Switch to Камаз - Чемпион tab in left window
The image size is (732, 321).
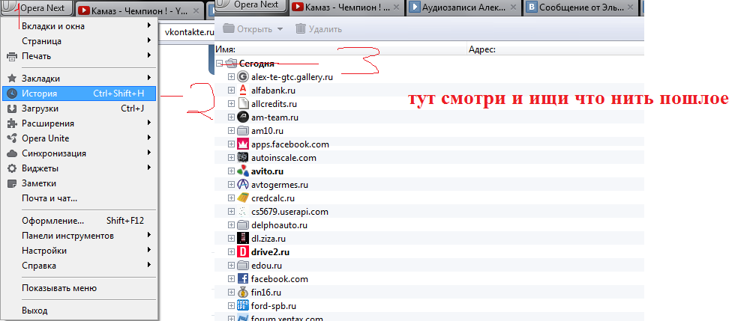pyautogui.click(x=138, y=9)
